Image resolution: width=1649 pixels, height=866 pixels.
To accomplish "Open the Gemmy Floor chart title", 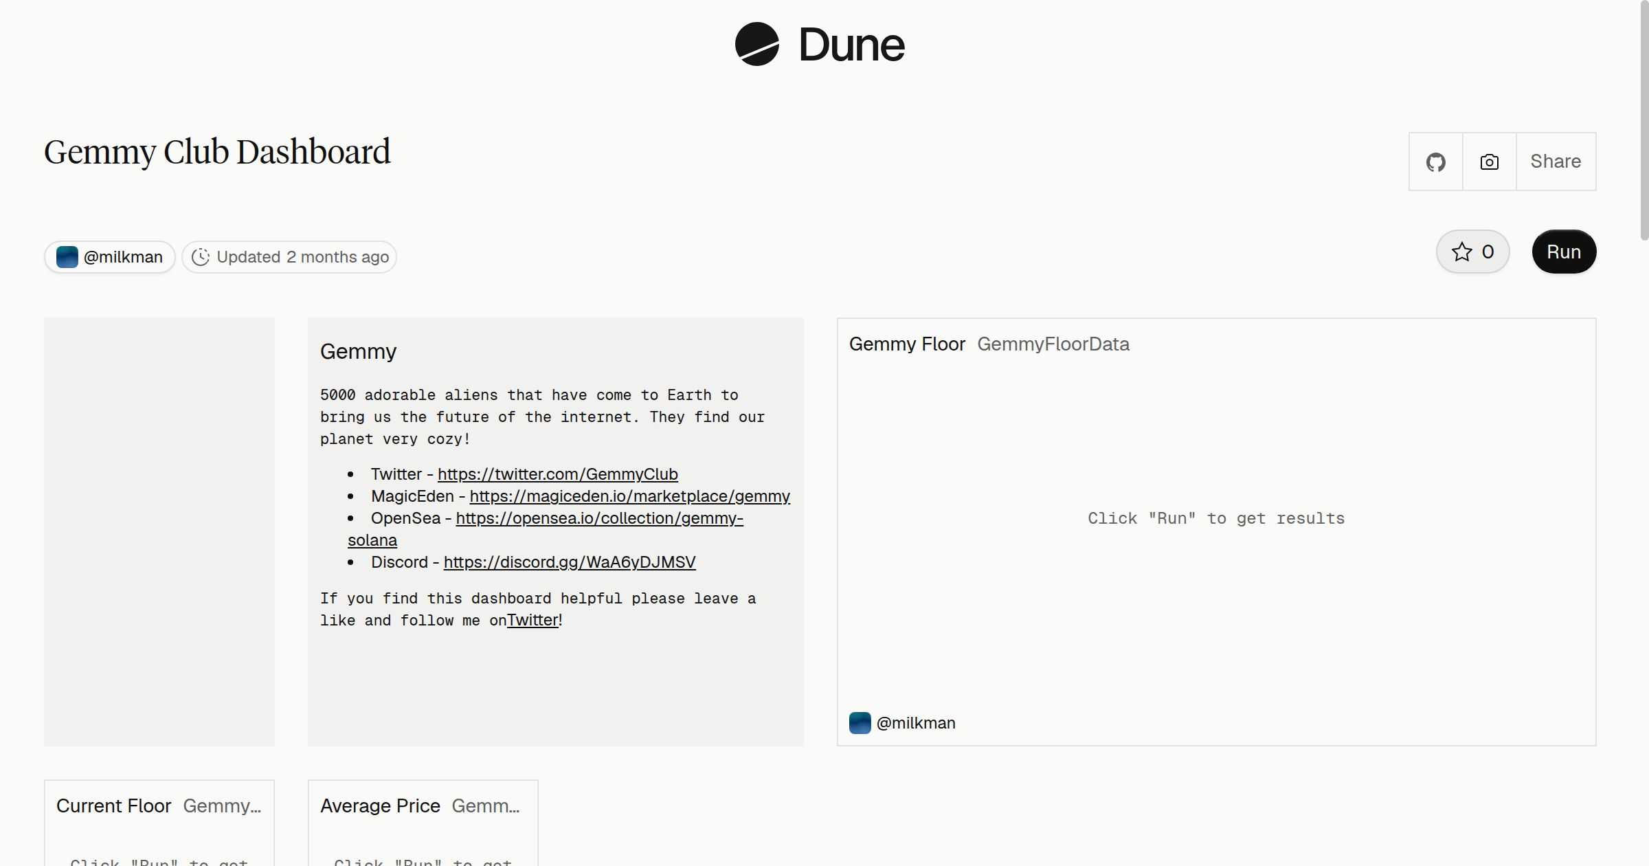I will pyautogui.click(x=907, y=344).
